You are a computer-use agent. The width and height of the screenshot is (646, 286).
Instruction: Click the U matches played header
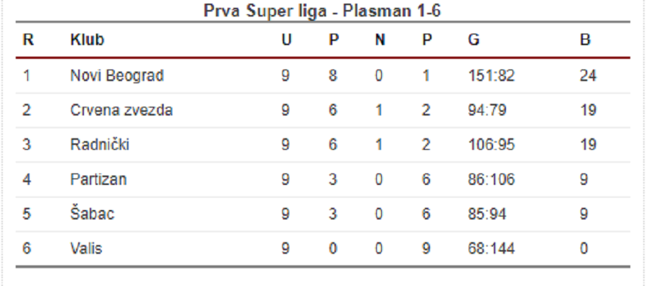tap(286, 40)
